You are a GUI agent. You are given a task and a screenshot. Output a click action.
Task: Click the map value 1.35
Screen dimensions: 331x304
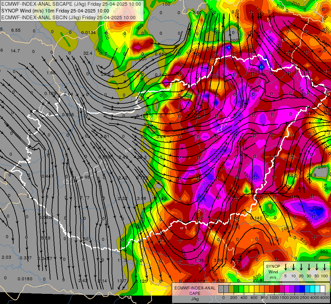pos(199,261)
